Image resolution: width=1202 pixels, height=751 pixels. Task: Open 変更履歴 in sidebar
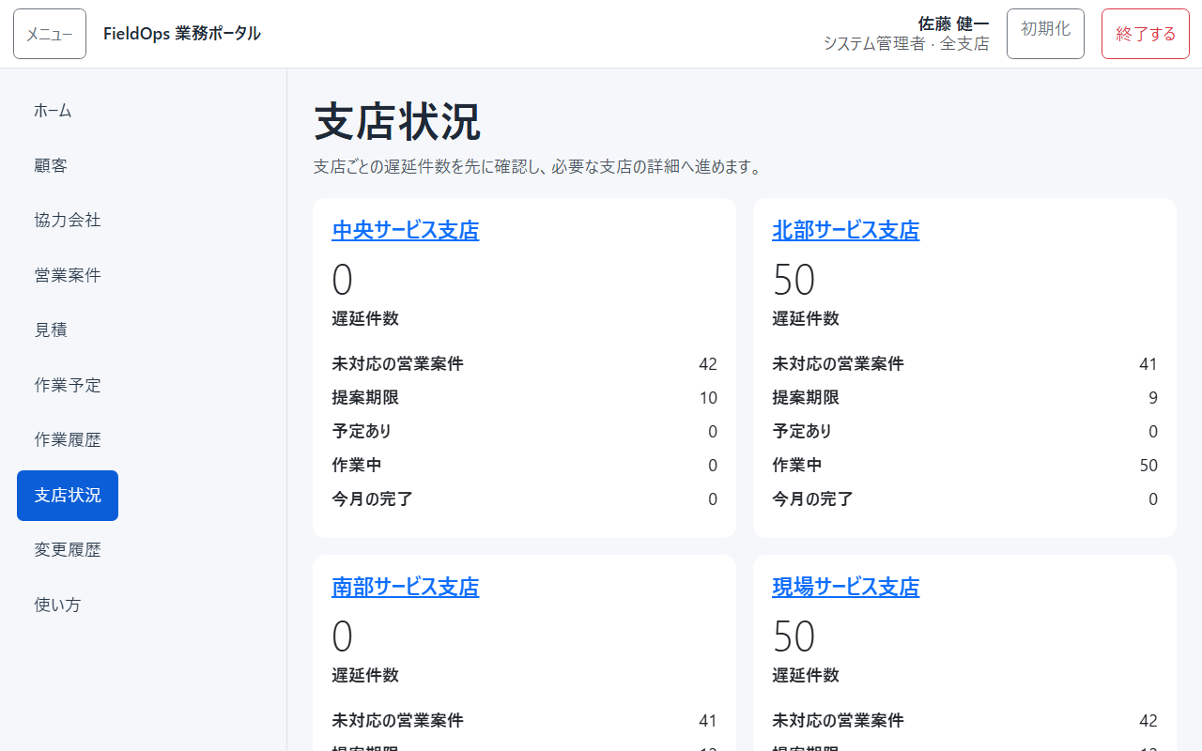click(68, 550)
